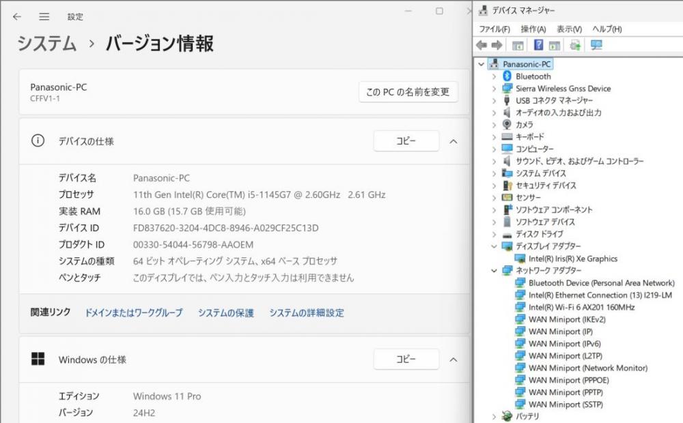Open ドメインまたはワークグループ link
Viewport: 683px width, 423px height.
tap(133, 312)
